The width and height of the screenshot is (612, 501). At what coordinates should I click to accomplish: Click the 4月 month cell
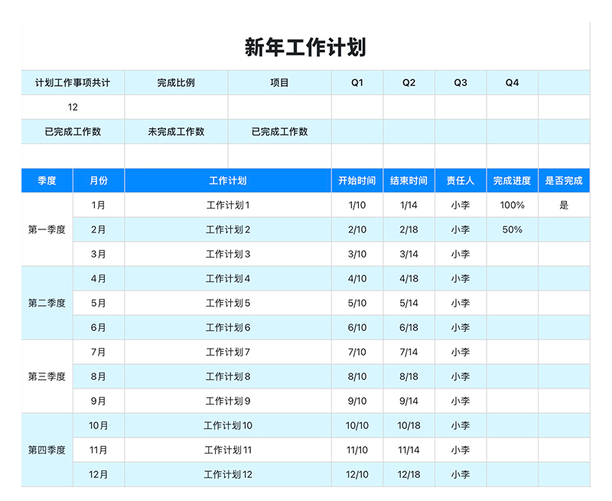(99, 278)
